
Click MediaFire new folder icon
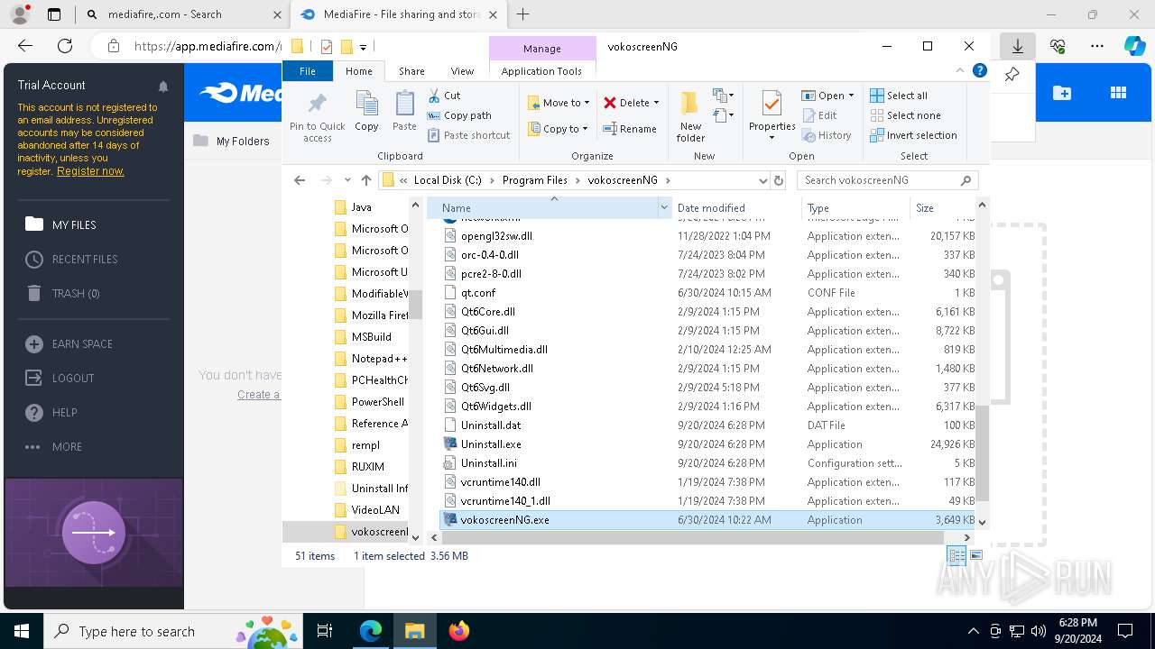point(1062,93)
